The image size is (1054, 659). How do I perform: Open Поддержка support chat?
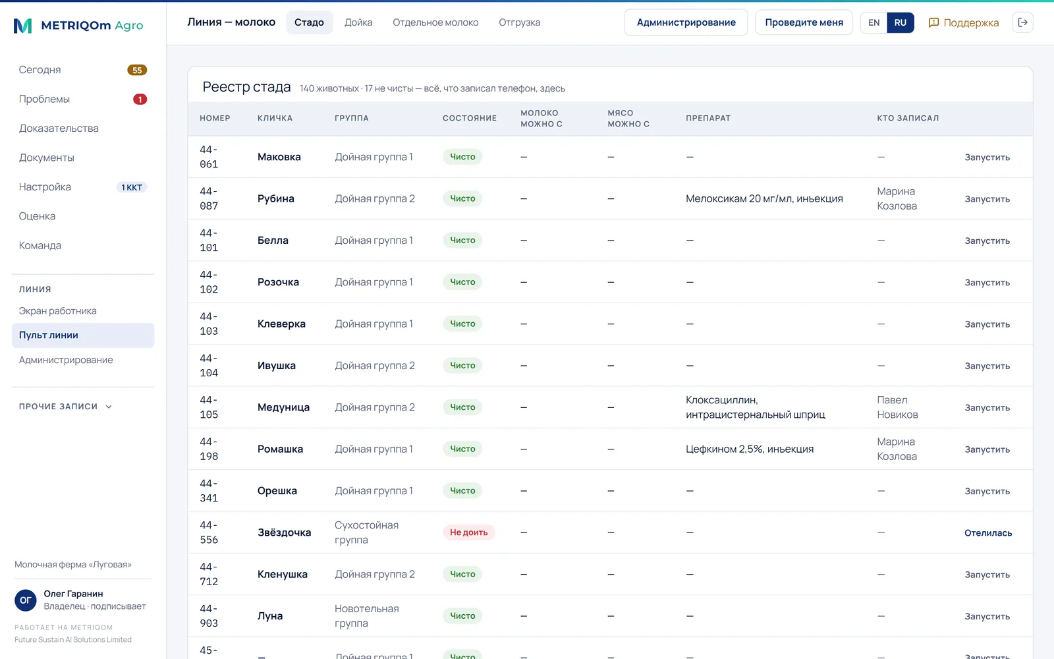[x=964, y=22]
